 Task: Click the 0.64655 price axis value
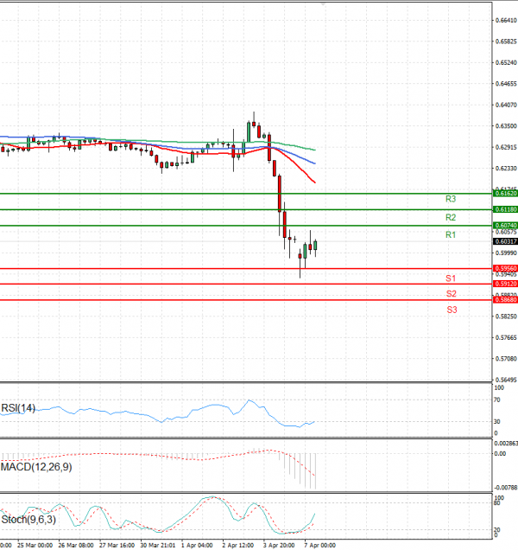coord(506,84)
